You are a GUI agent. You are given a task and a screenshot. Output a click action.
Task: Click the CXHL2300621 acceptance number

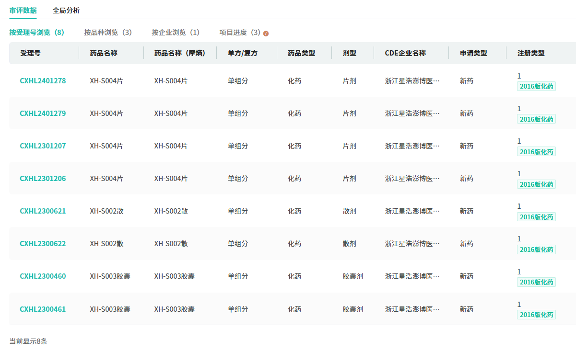click(x=43, y=211)
